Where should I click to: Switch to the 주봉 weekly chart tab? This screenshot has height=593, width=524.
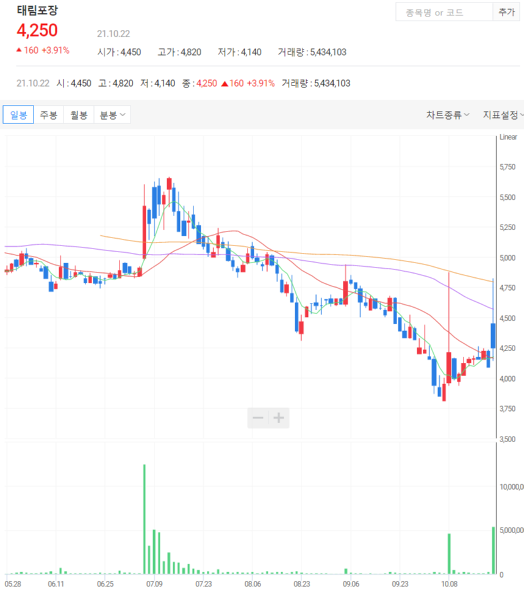tap(49, 115)
